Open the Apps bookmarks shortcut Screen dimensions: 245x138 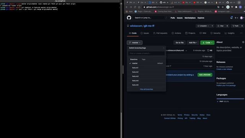[129, 11]
